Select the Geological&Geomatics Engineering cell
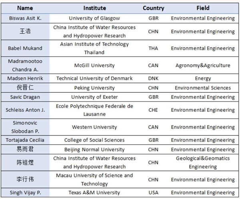This screenshot has width=240, height=199. tap(203, 162)
